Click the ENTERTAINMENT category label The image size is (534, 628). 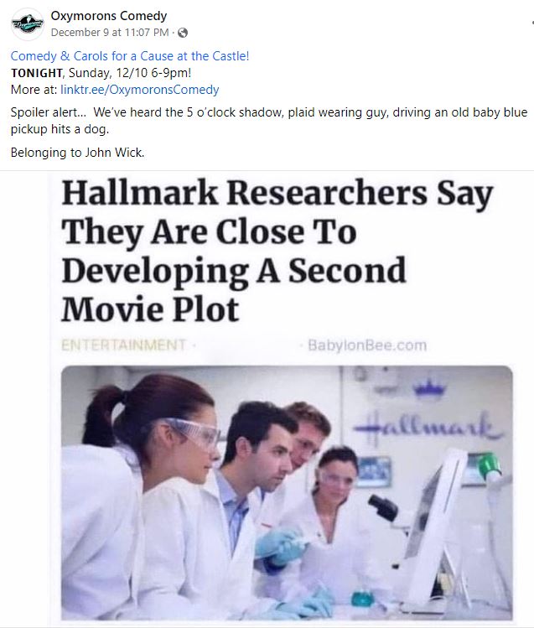pos(124,345)
